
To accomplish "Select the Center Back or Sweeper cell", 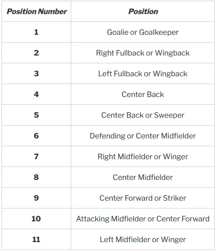I will click(x=143, y=115).
